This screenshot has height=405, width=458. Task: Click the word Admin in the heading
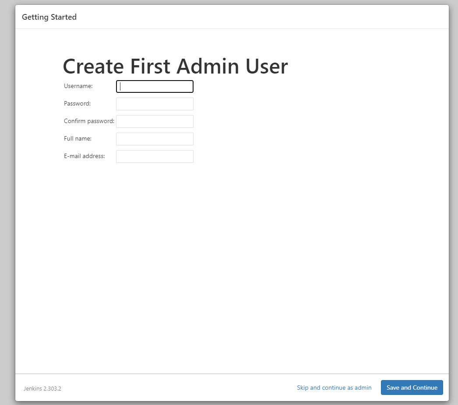point(208,67)
